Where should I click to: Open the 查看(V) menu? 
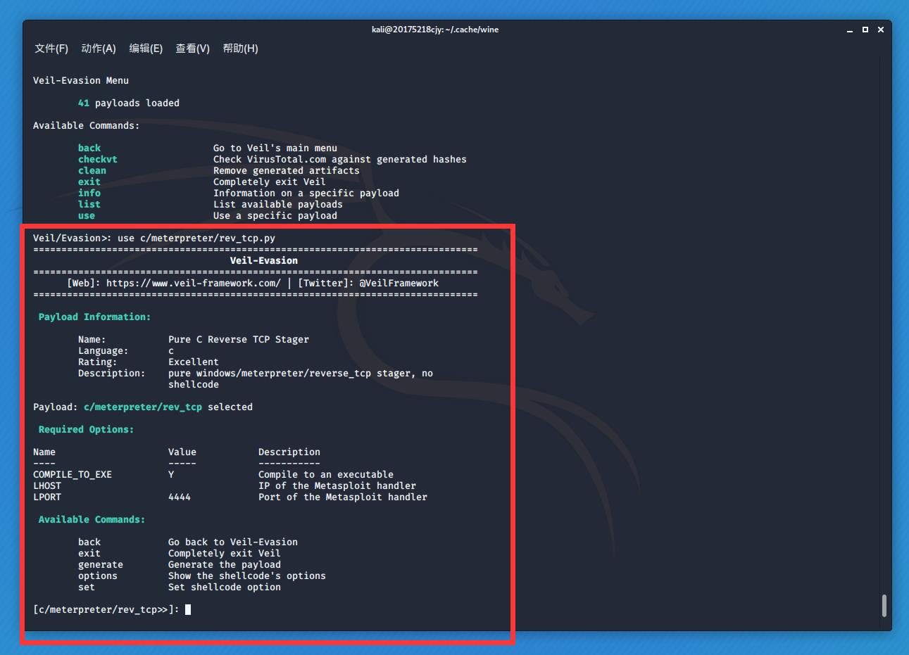tap(193, 49)
